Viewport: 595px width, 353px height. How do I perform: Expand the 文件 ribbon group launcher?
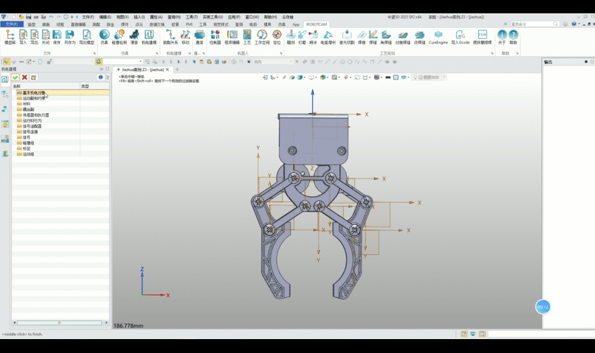pos(95,53)
